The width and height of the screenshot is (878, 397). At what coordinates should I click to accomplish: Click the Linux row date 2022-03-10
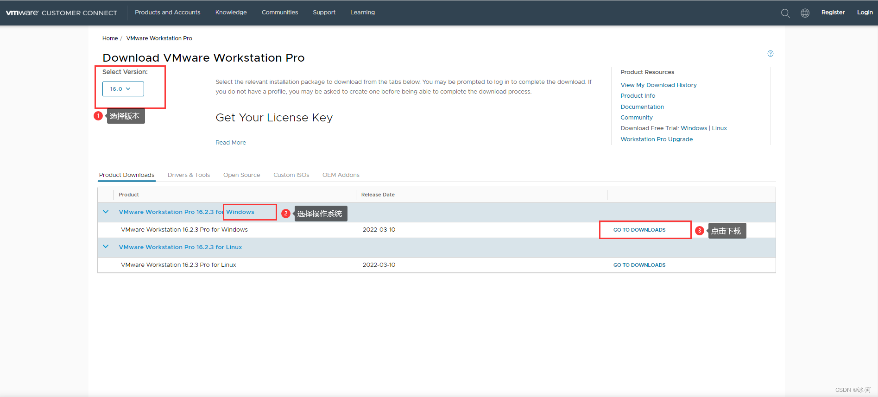pos(379,265)
